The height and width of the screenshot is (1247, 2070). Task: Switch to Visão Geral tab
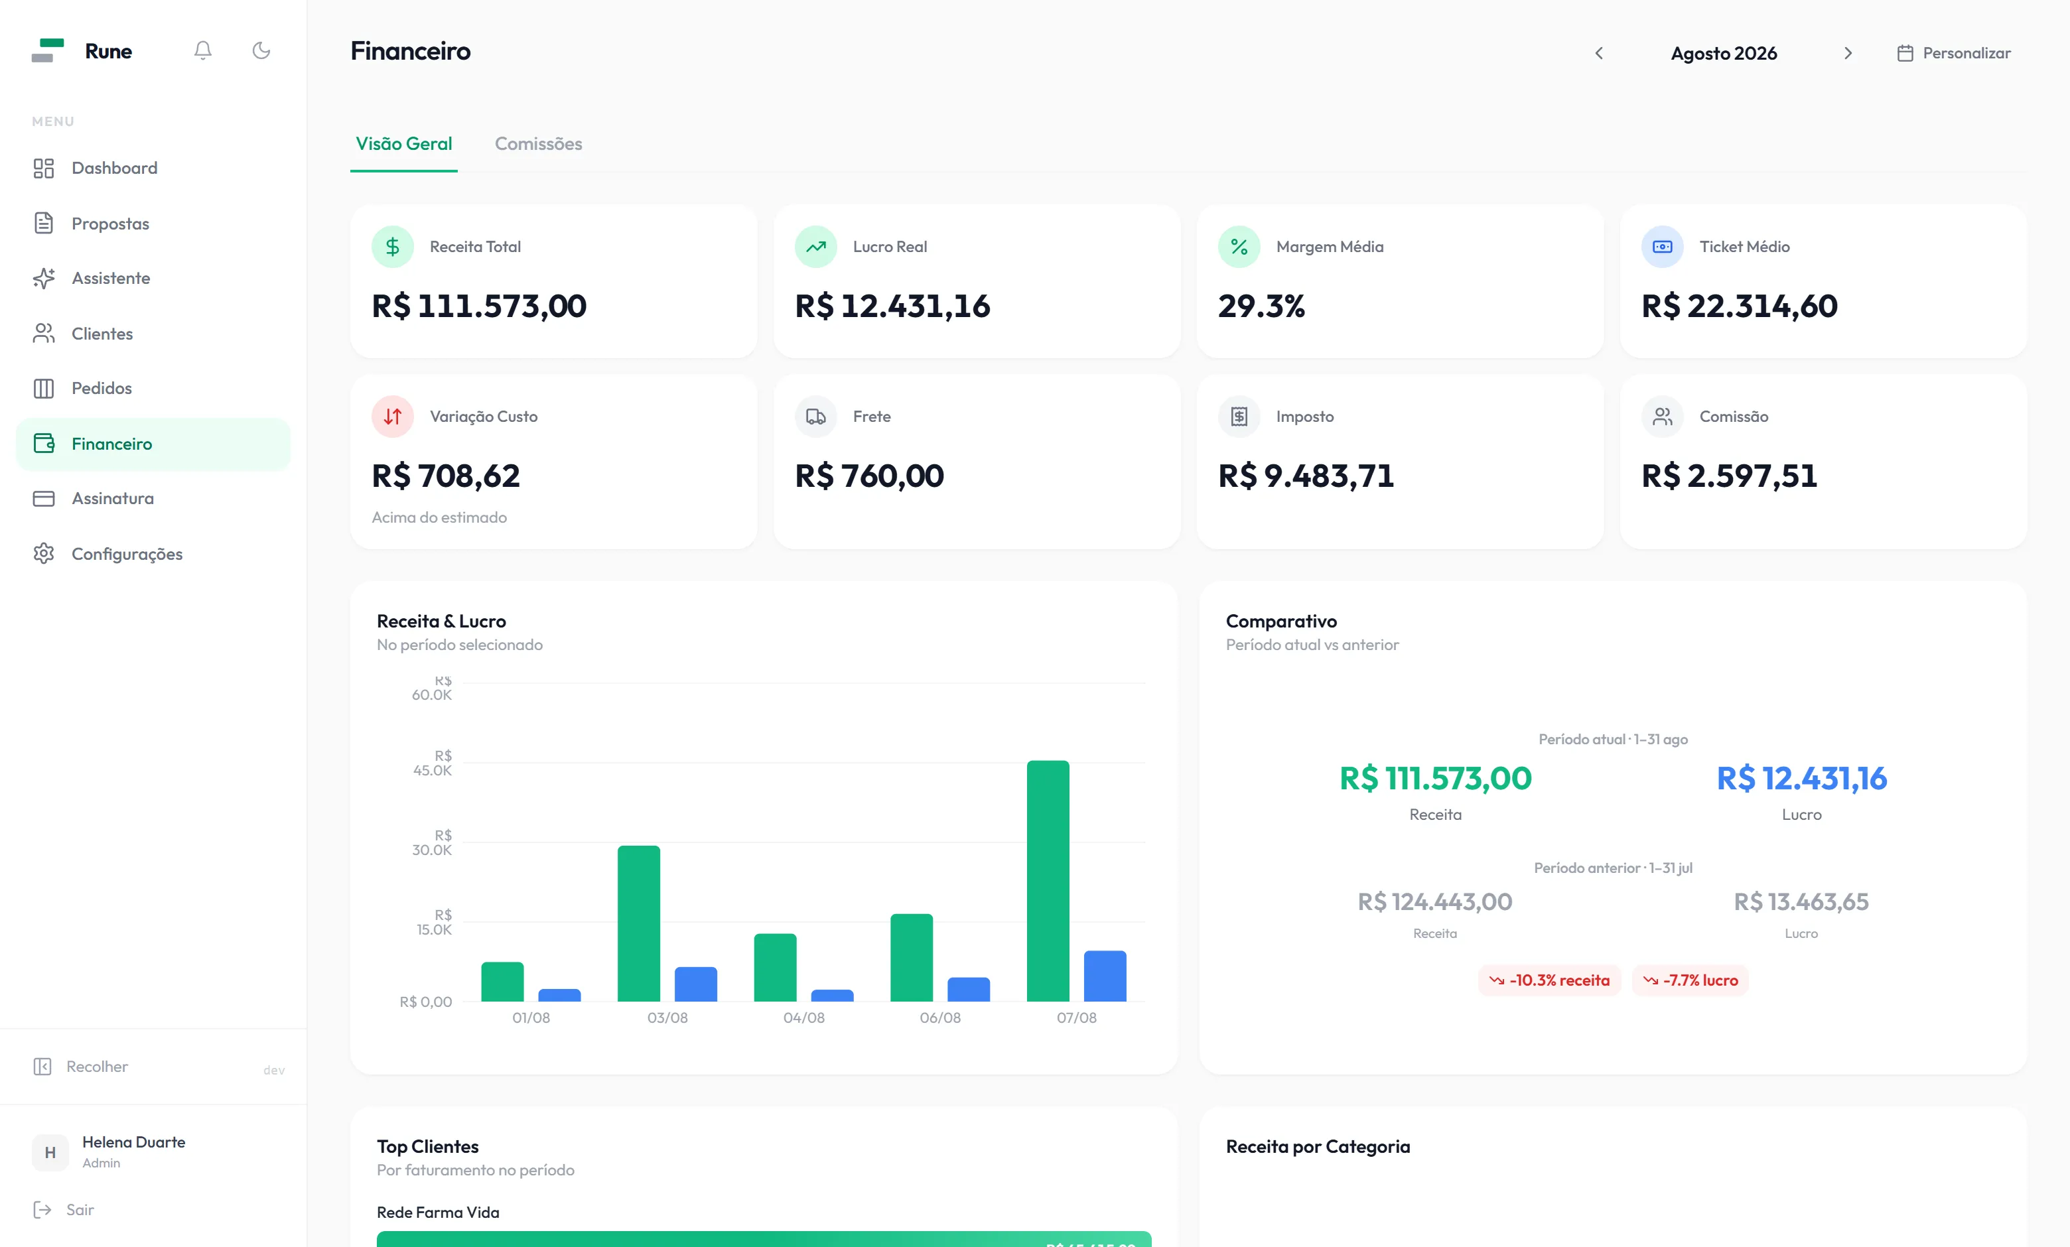404,143
